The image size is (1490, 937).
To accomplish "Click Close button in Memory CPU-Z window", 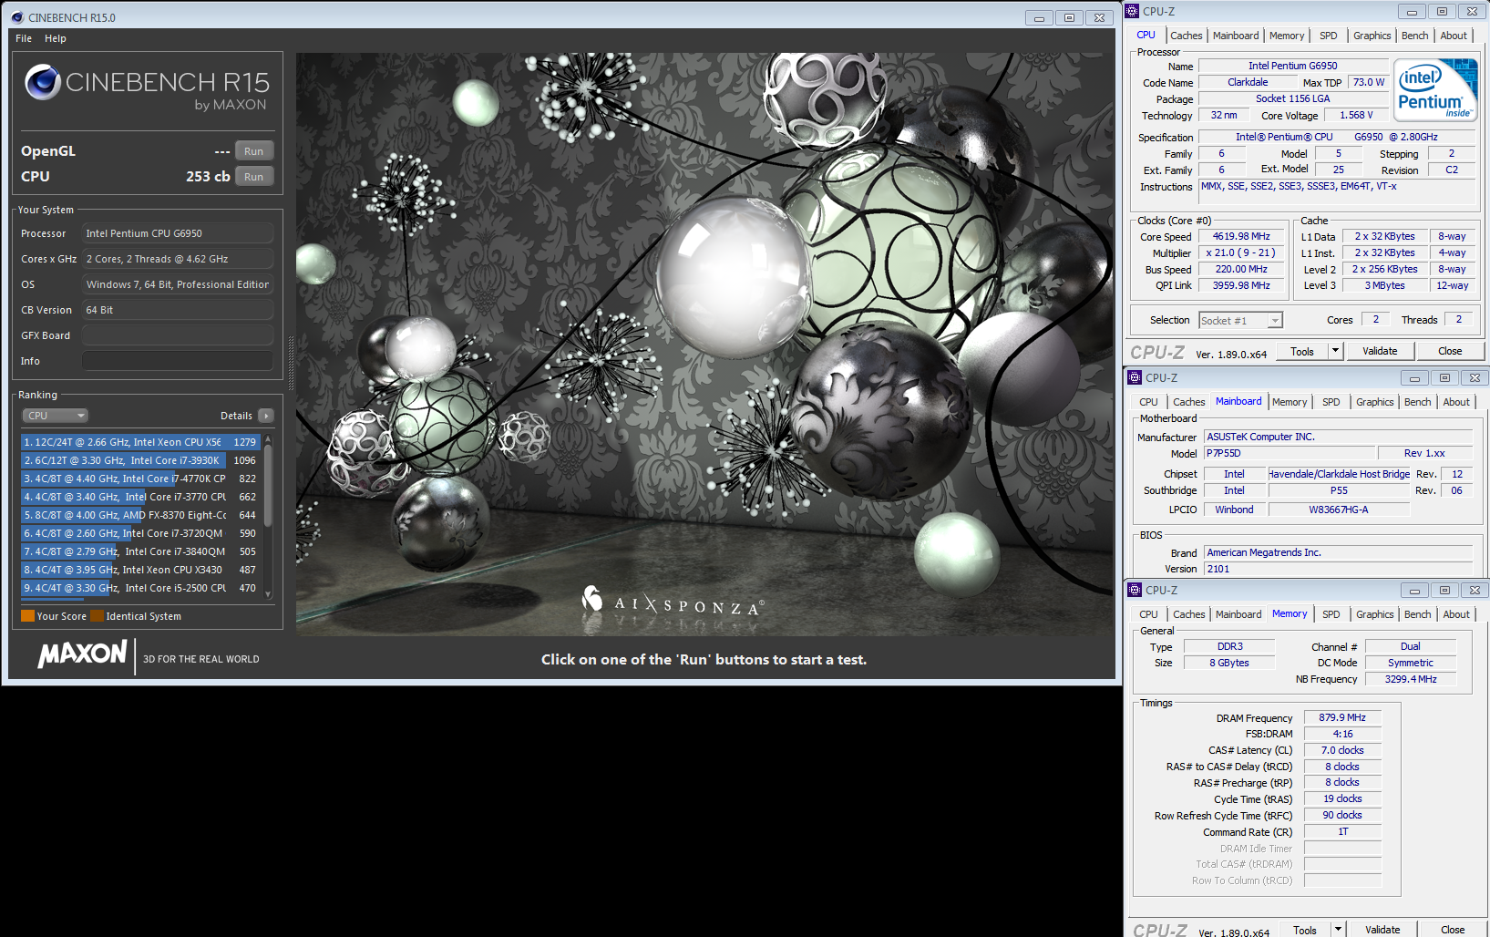I will (1453, 930).
